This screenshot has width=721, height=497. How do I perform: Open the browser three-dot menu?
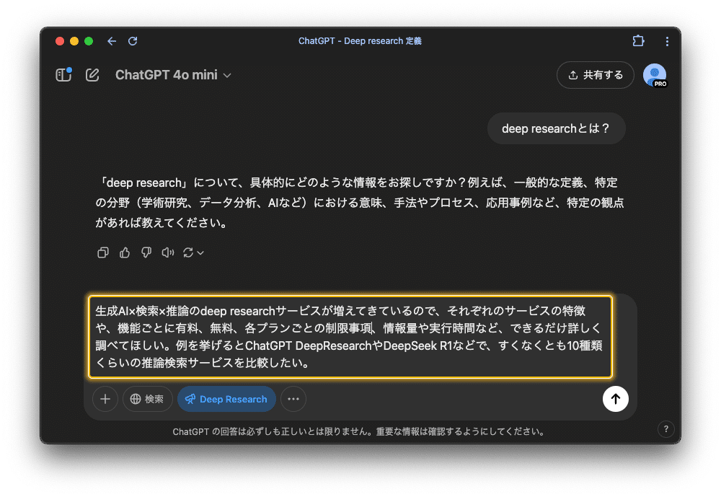(x=667, y=41)
